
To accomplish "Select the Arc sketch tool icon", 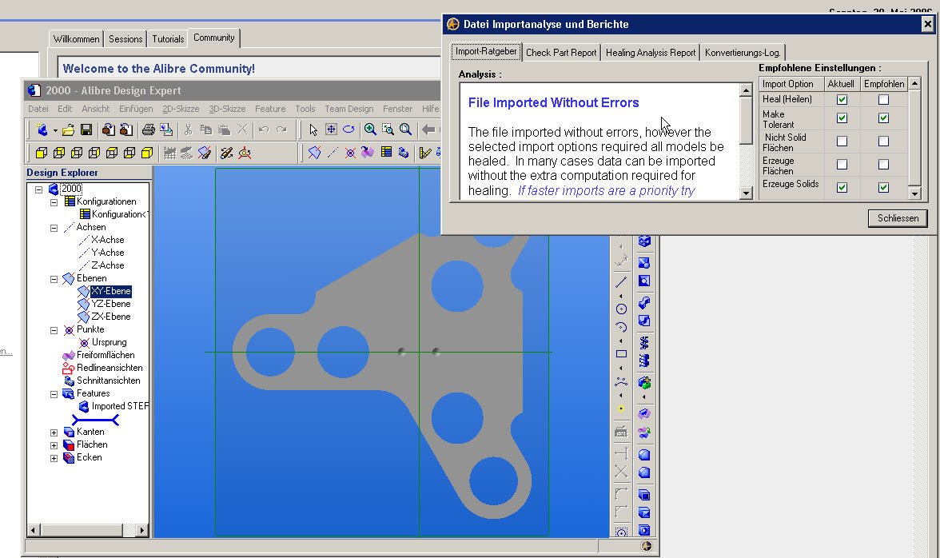I will click(621, 327).
